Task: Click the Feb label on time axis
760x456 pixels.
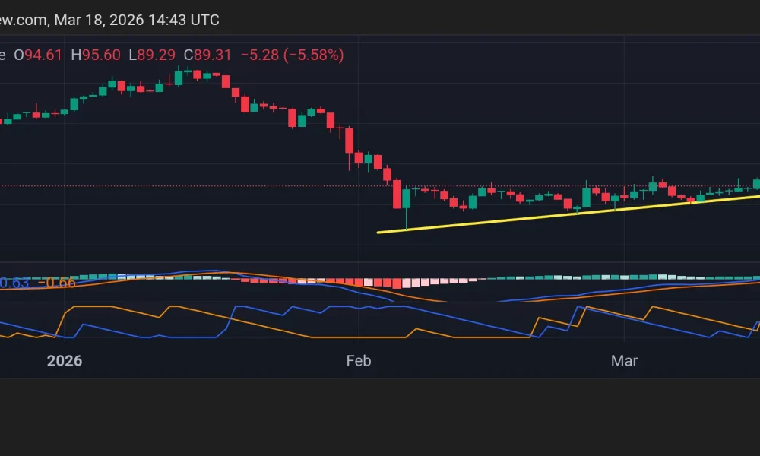Action: pyautogui.click(x=357, y=361)
